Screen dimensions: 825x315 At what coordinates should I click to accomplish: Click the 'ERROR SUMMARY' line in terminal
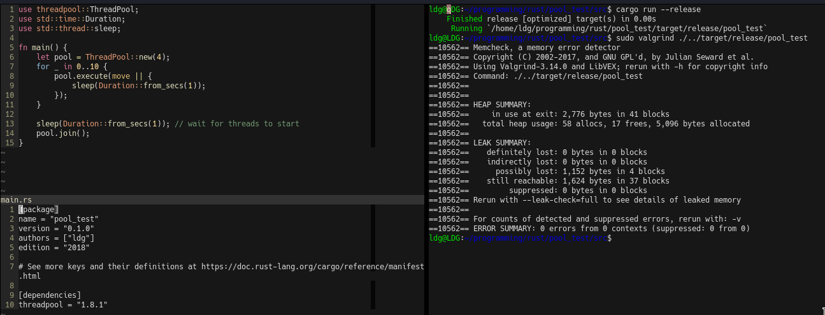[612, 229]
